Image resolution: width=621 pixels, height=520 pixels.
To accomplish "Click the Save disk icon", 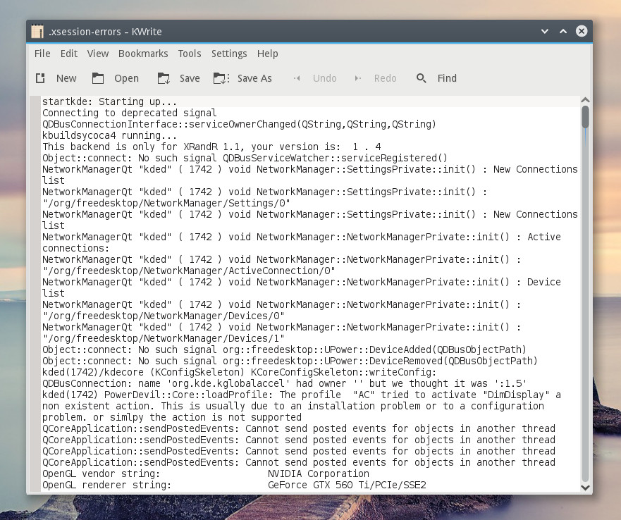I will 163,78.
